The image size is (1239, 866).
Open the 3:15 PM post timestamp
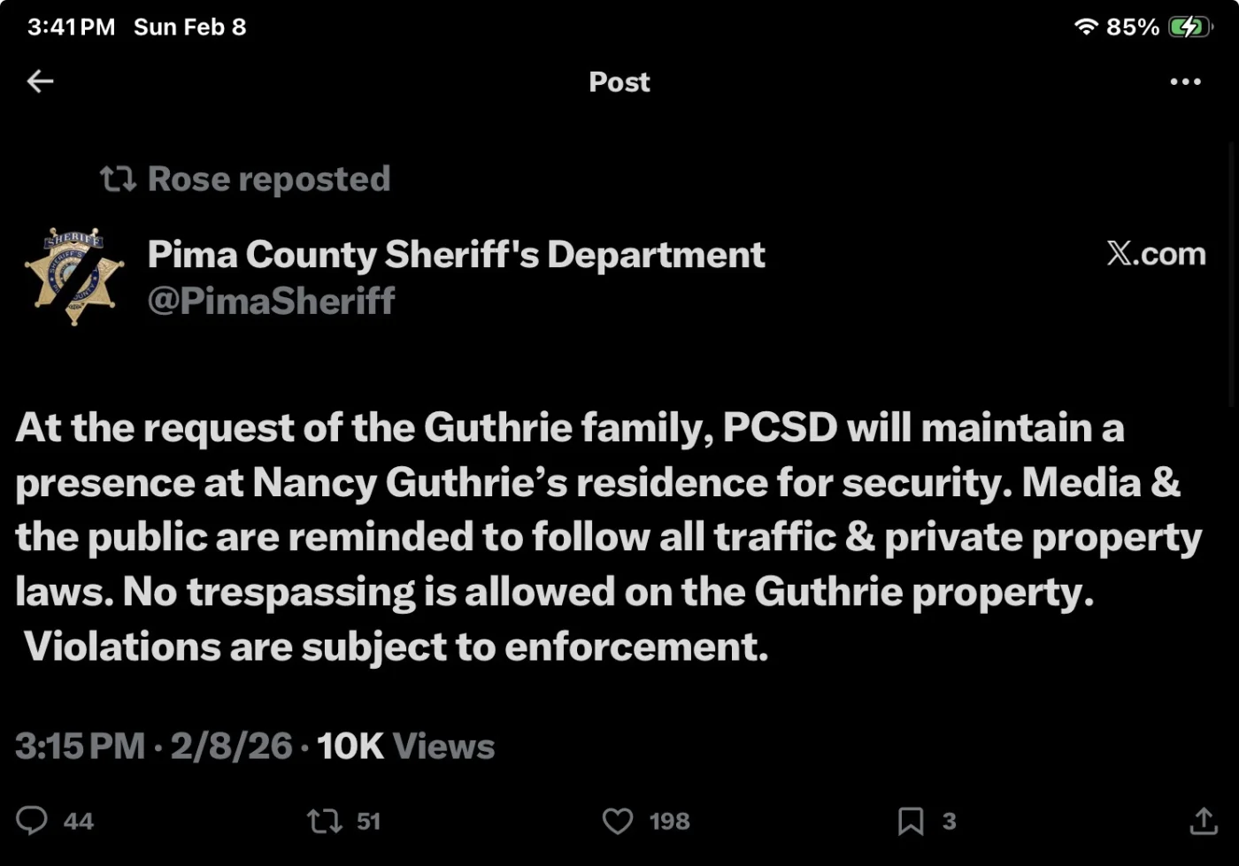[x=80, y=747]
